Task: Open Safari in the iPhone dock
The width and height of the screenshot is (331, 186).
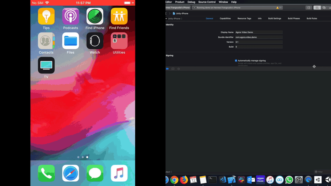Action: [71, 173]
